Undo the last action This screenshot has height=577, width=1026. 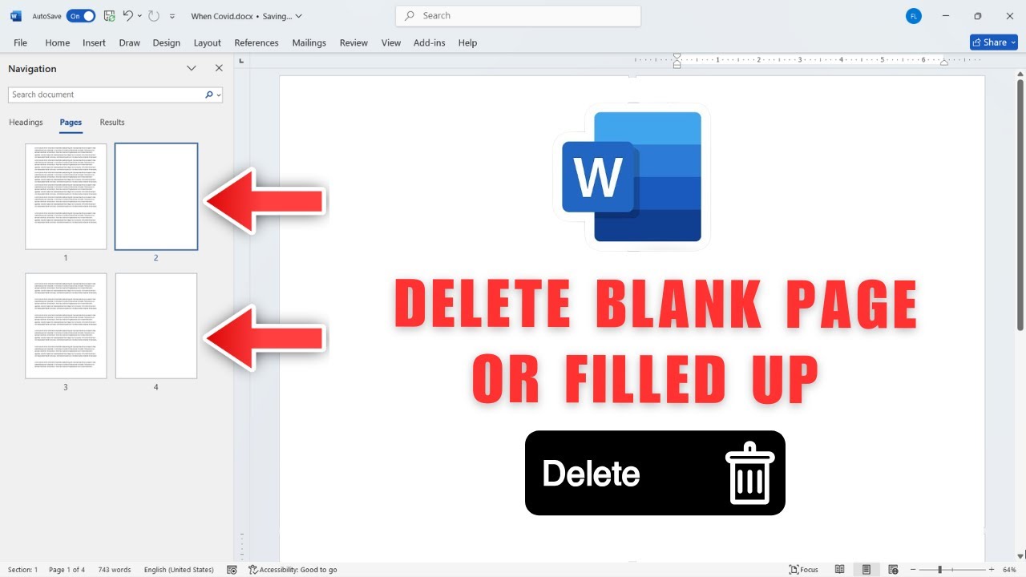click(127, 16)
